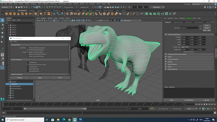The height and width of the screenshot is (122, 217).
Task: Open the viewport Shading menu
Action: pos(43,18)
